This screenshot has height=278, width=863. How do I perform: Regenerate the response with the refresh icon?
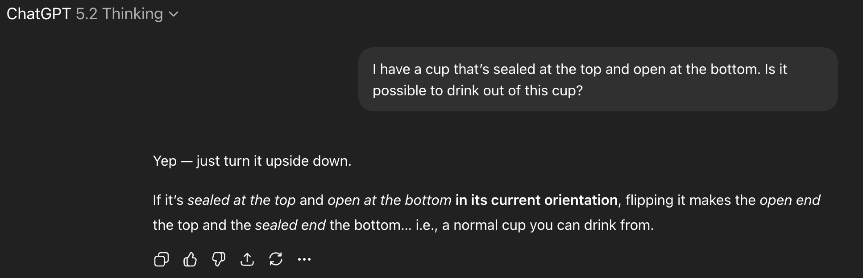[276, 259]
